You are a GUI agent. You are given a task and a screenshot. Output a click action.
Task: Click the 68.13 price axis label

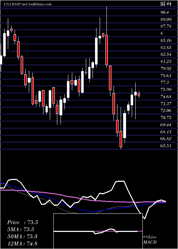tap(166, 132)
